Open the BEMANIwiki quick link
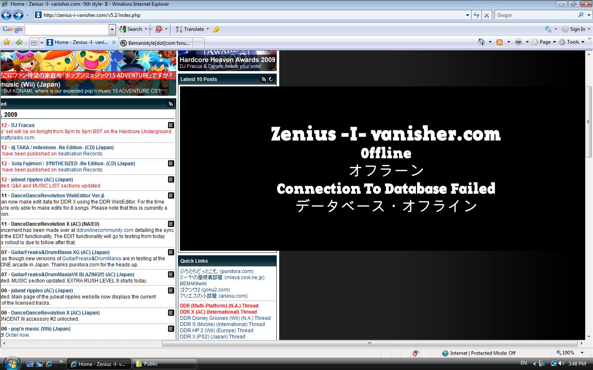The height and width of the screenshot is (370, 593). coord(193,284)
